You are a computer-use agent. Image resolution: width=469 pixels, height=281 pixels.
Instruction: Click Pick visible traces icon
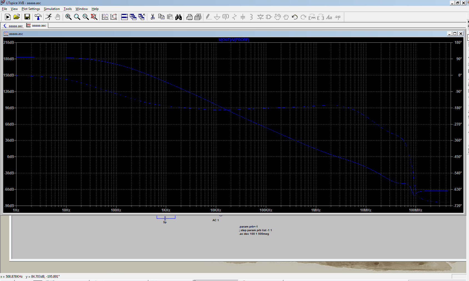(105, 17)
